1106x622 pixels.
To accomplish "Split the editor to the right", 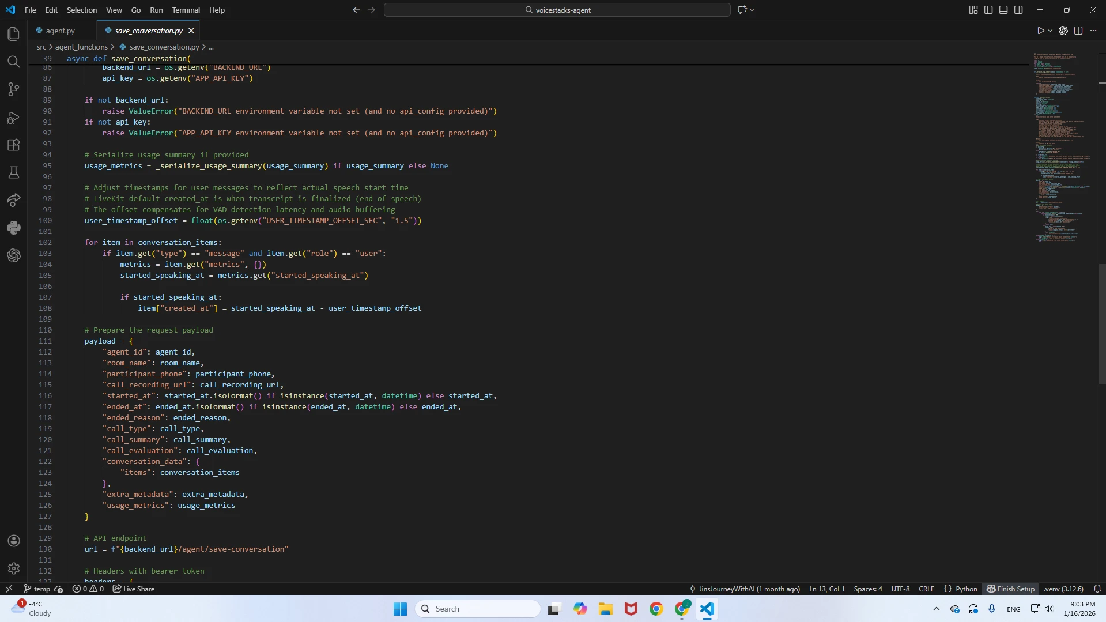I will 1078,31.
